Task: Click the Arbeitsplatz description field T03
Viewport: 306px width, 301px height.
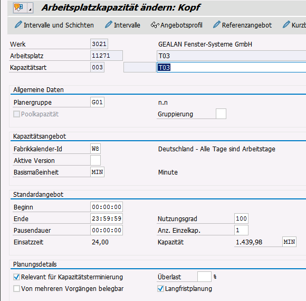Action: point(231,56)
